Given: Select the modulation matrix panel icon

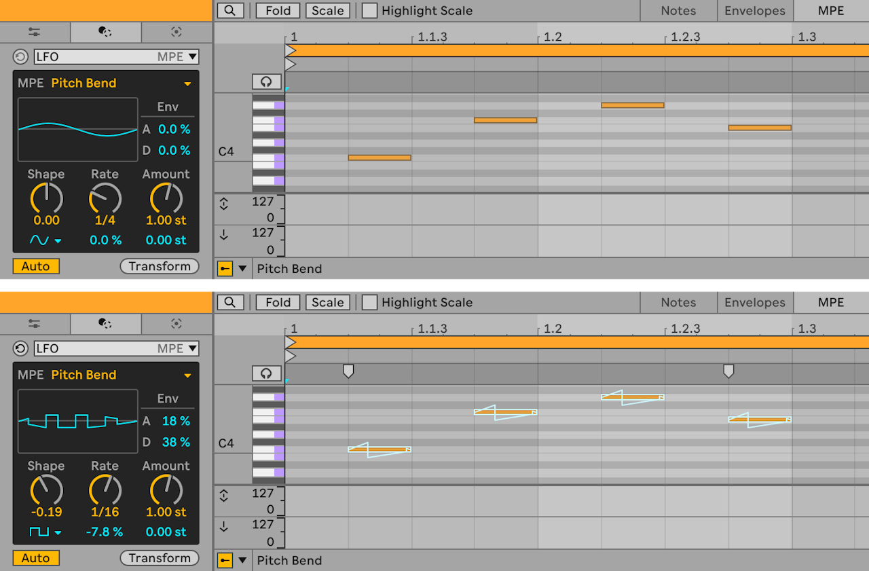Looking at the screenshot, I should pyautogui.click(x=105, y=32).
